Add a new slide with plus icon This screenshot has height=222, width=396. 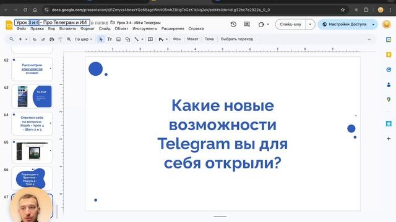click(20, 39)
